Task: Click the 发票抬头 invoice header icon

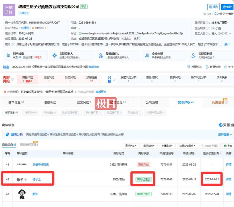Action: click(x=189, y=67)
